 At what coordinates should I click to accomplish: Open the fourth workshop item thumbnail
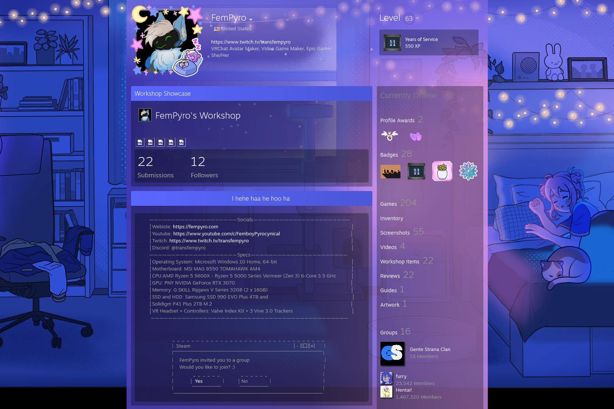point(171,142)
